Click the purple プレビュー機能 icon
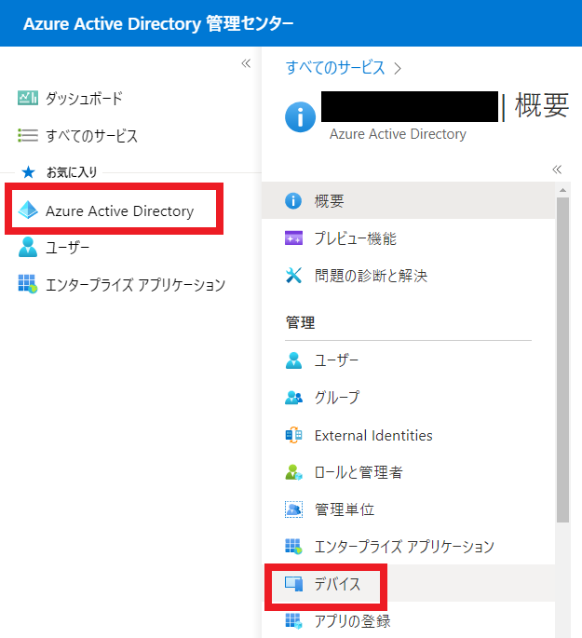The image size is (582, 638). coord(293,238)
